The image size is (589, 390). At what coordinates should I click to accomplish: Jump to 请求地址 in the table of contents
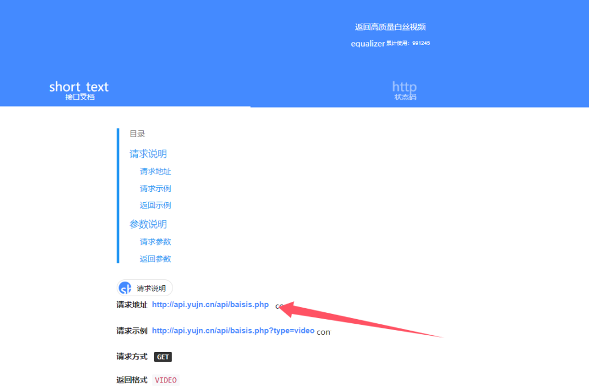[x=155, y=171]
